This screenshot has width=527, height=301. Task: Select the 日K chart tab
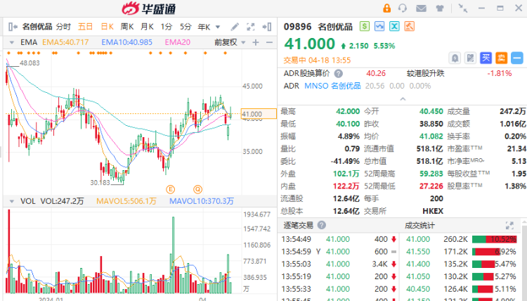pyautogui.click(x=108, y=27)
